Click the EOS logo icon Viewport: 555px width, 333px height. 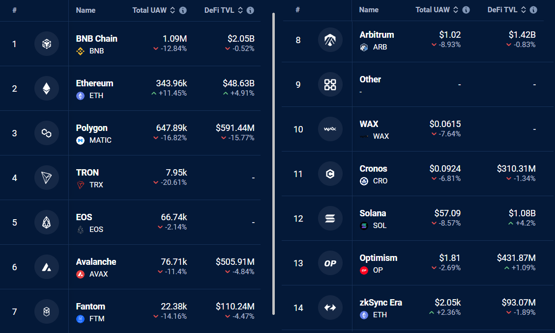point(47,222)
